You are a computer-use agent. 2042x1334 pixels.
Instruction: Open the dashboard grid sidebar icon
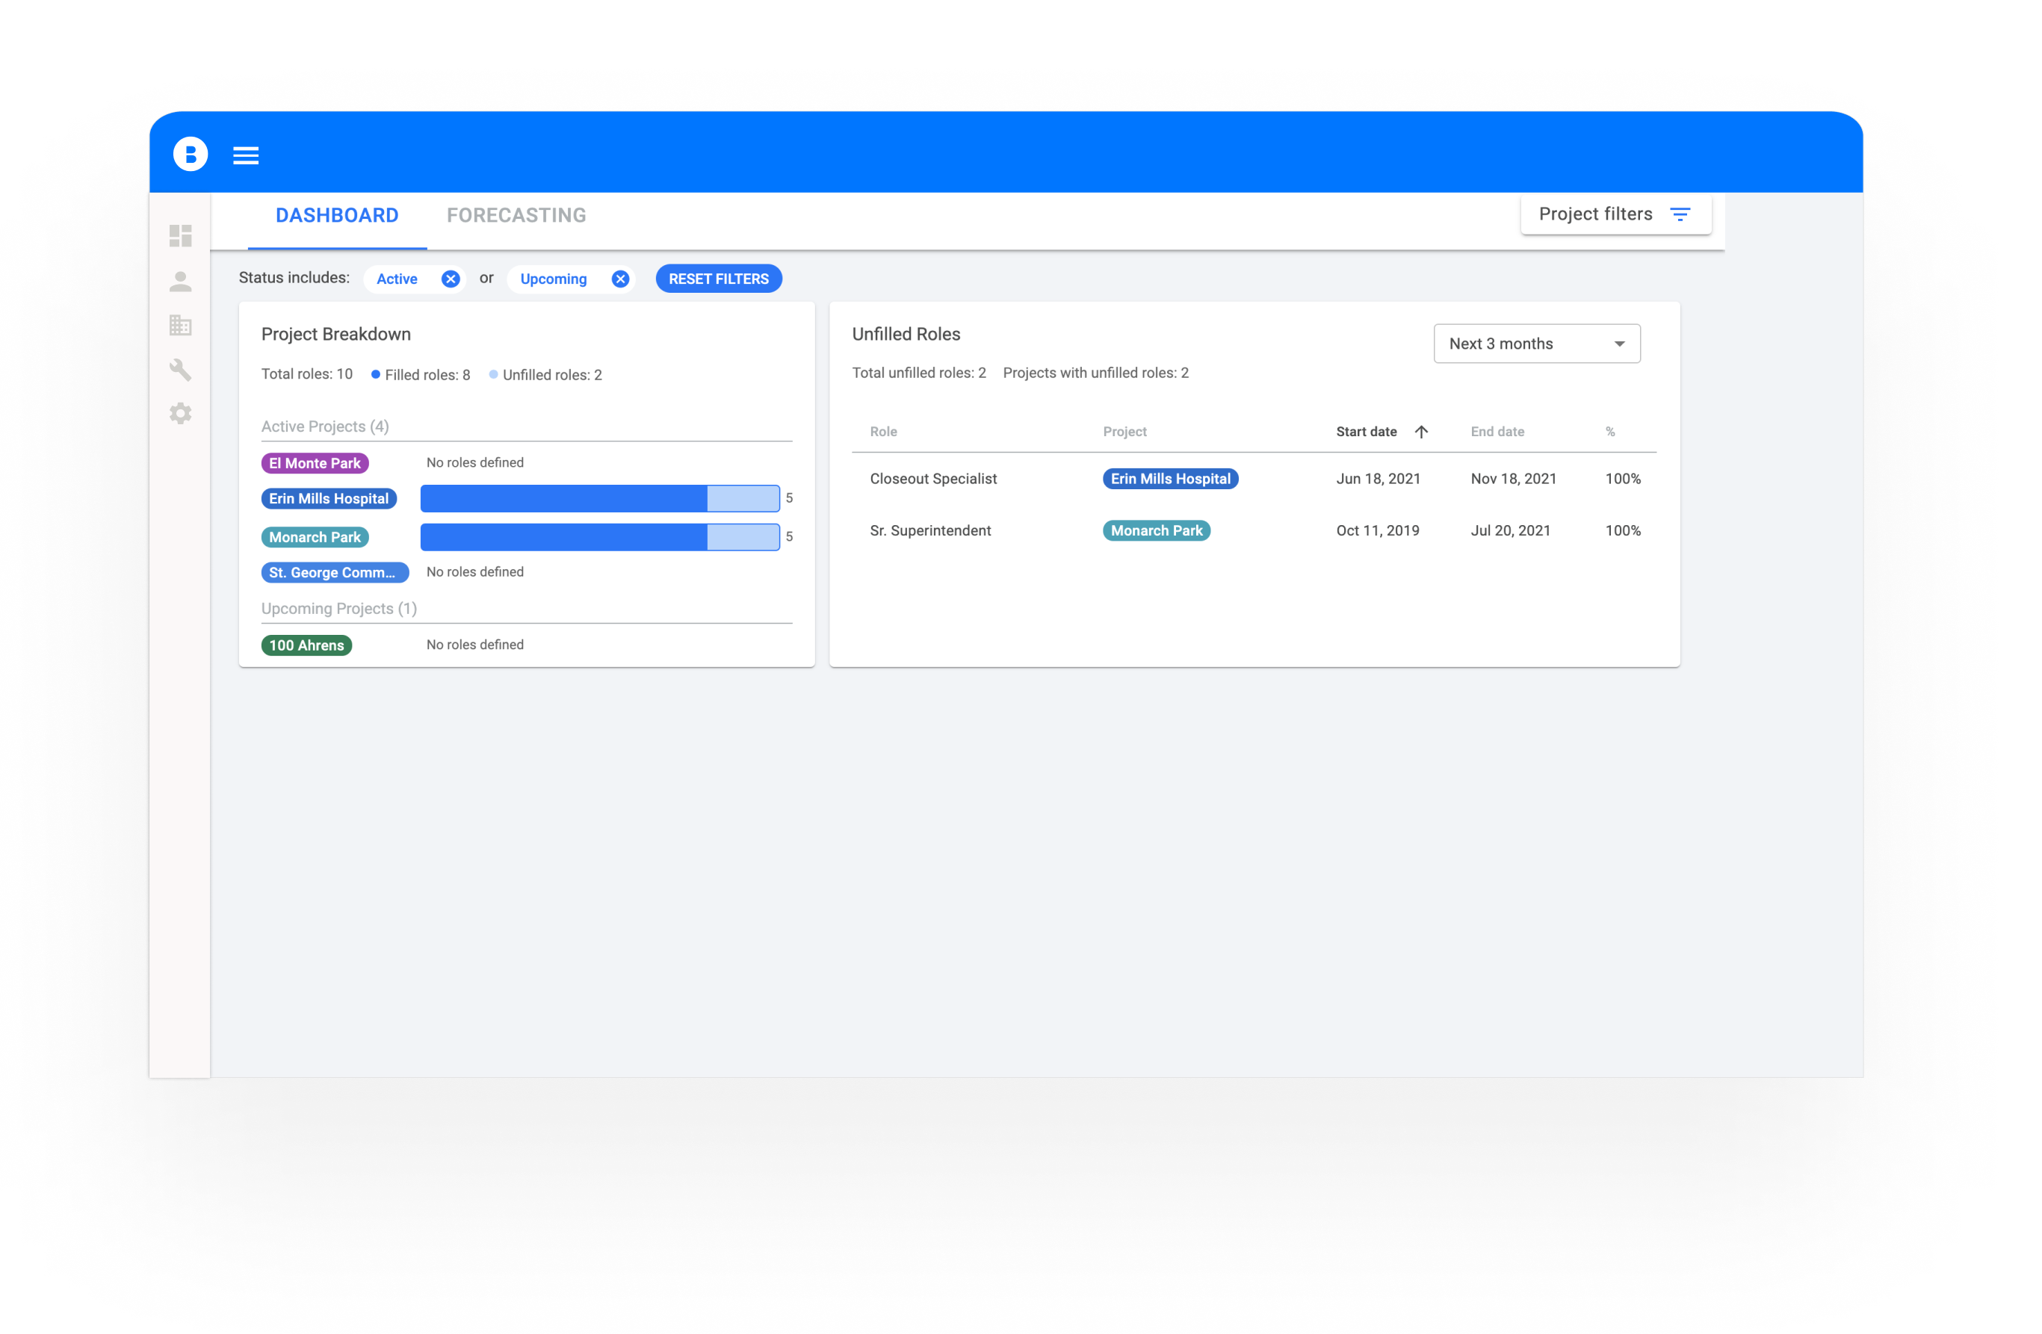pyautogui.click(x=180, y=236)
